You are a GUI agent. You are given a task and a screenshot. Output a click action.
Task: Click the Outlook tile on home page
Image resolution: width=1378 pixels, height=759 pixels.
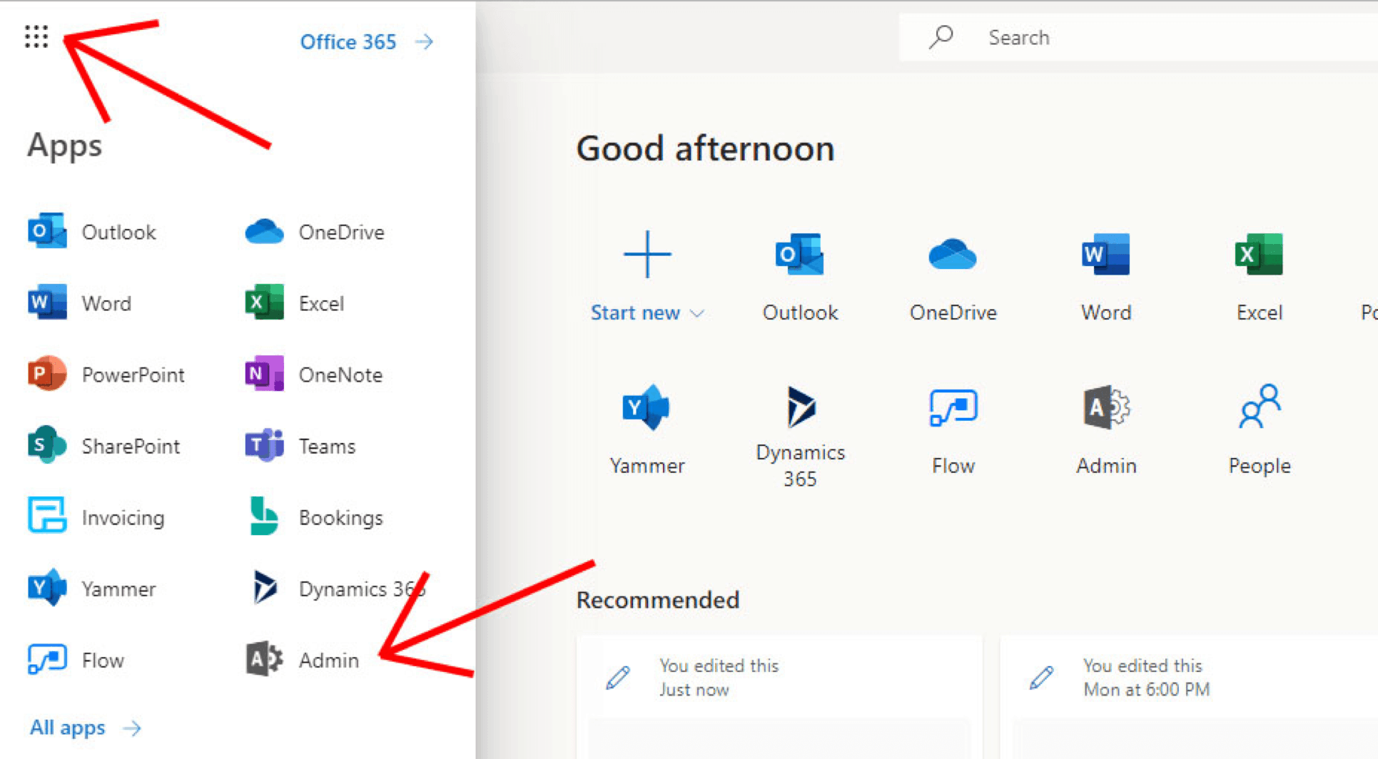pos(800,277)
